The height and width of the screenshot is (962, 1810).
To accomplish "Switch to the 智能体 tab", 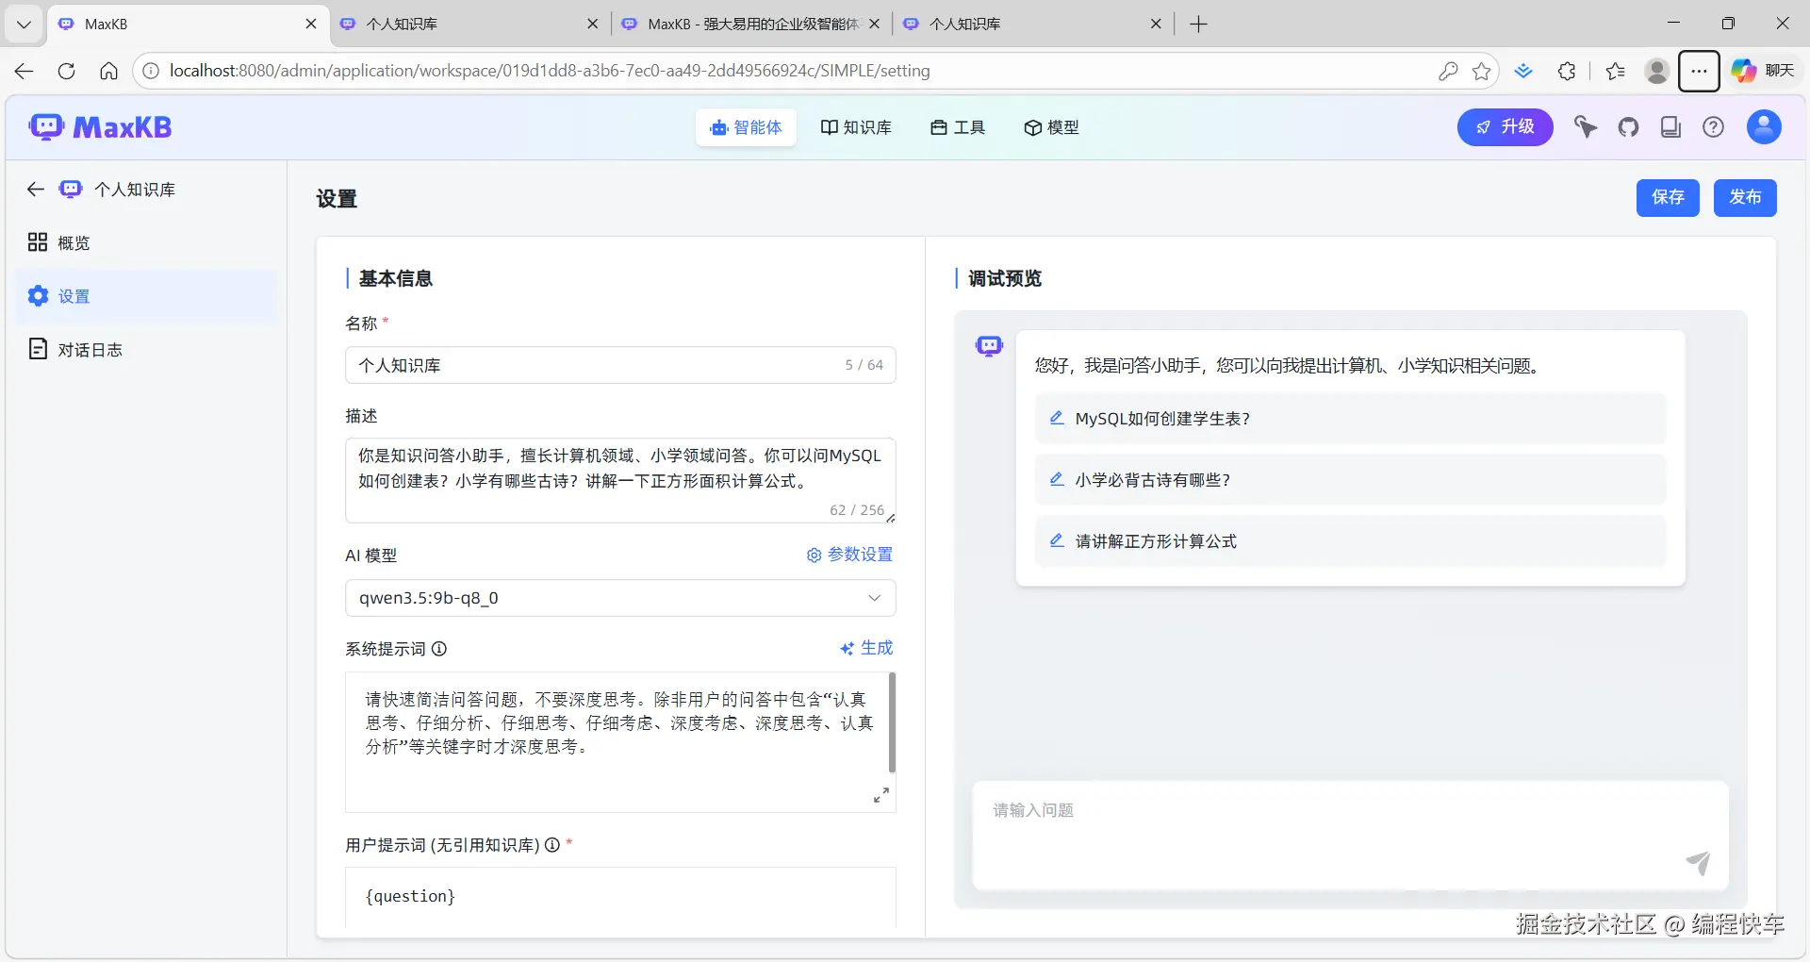I will click(x=746, y=127).
